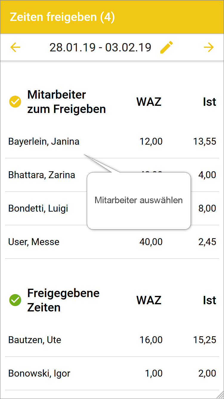Go to previous week with left arrow
Viewport: 224px width, 399px height.
(15, 47)
